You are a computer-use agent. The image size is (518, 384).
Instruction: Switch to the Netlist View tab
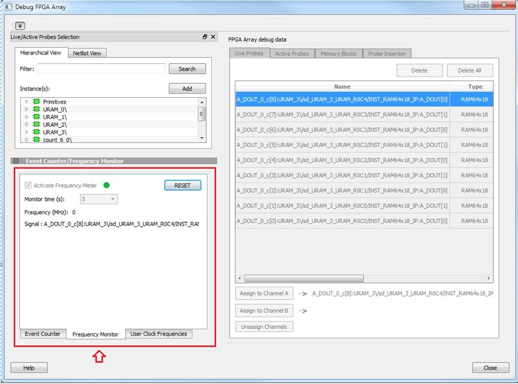[x=87, y=53]
